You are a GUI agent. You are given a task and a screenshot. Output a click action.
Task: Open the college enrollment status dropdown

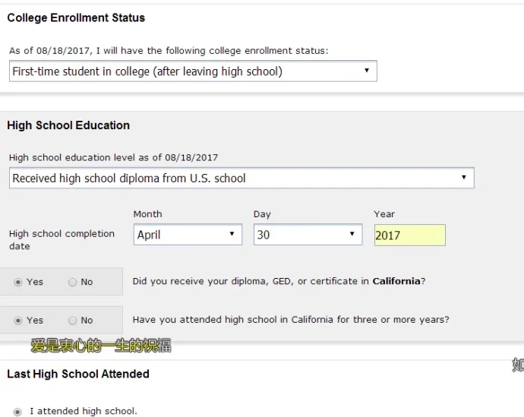click(x=193, y=71)
